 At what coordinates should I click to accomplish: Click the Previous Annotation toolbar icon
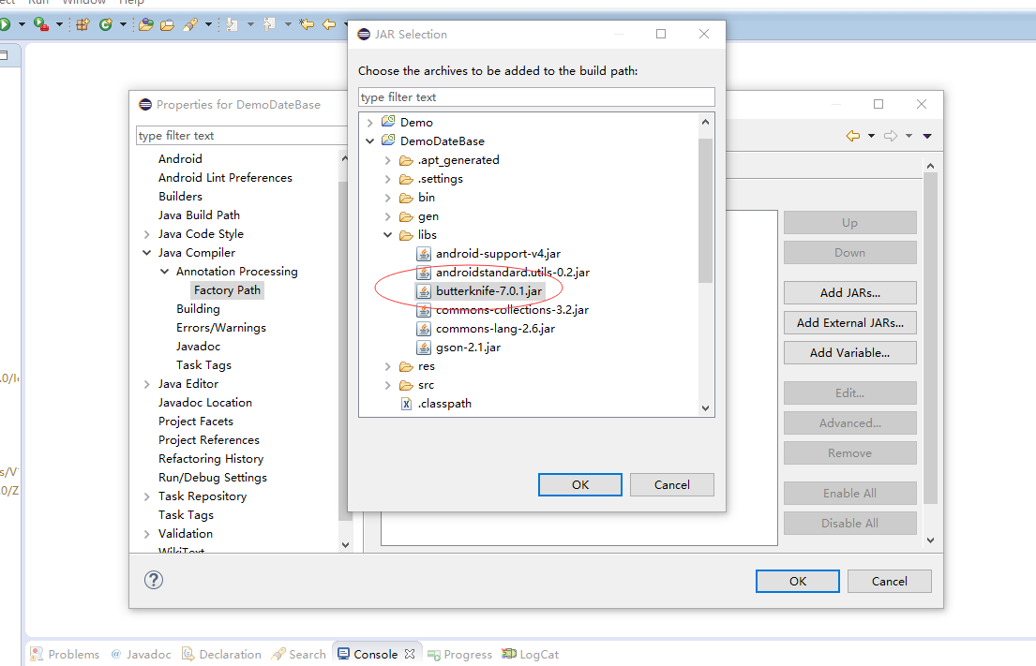point(269,24)
